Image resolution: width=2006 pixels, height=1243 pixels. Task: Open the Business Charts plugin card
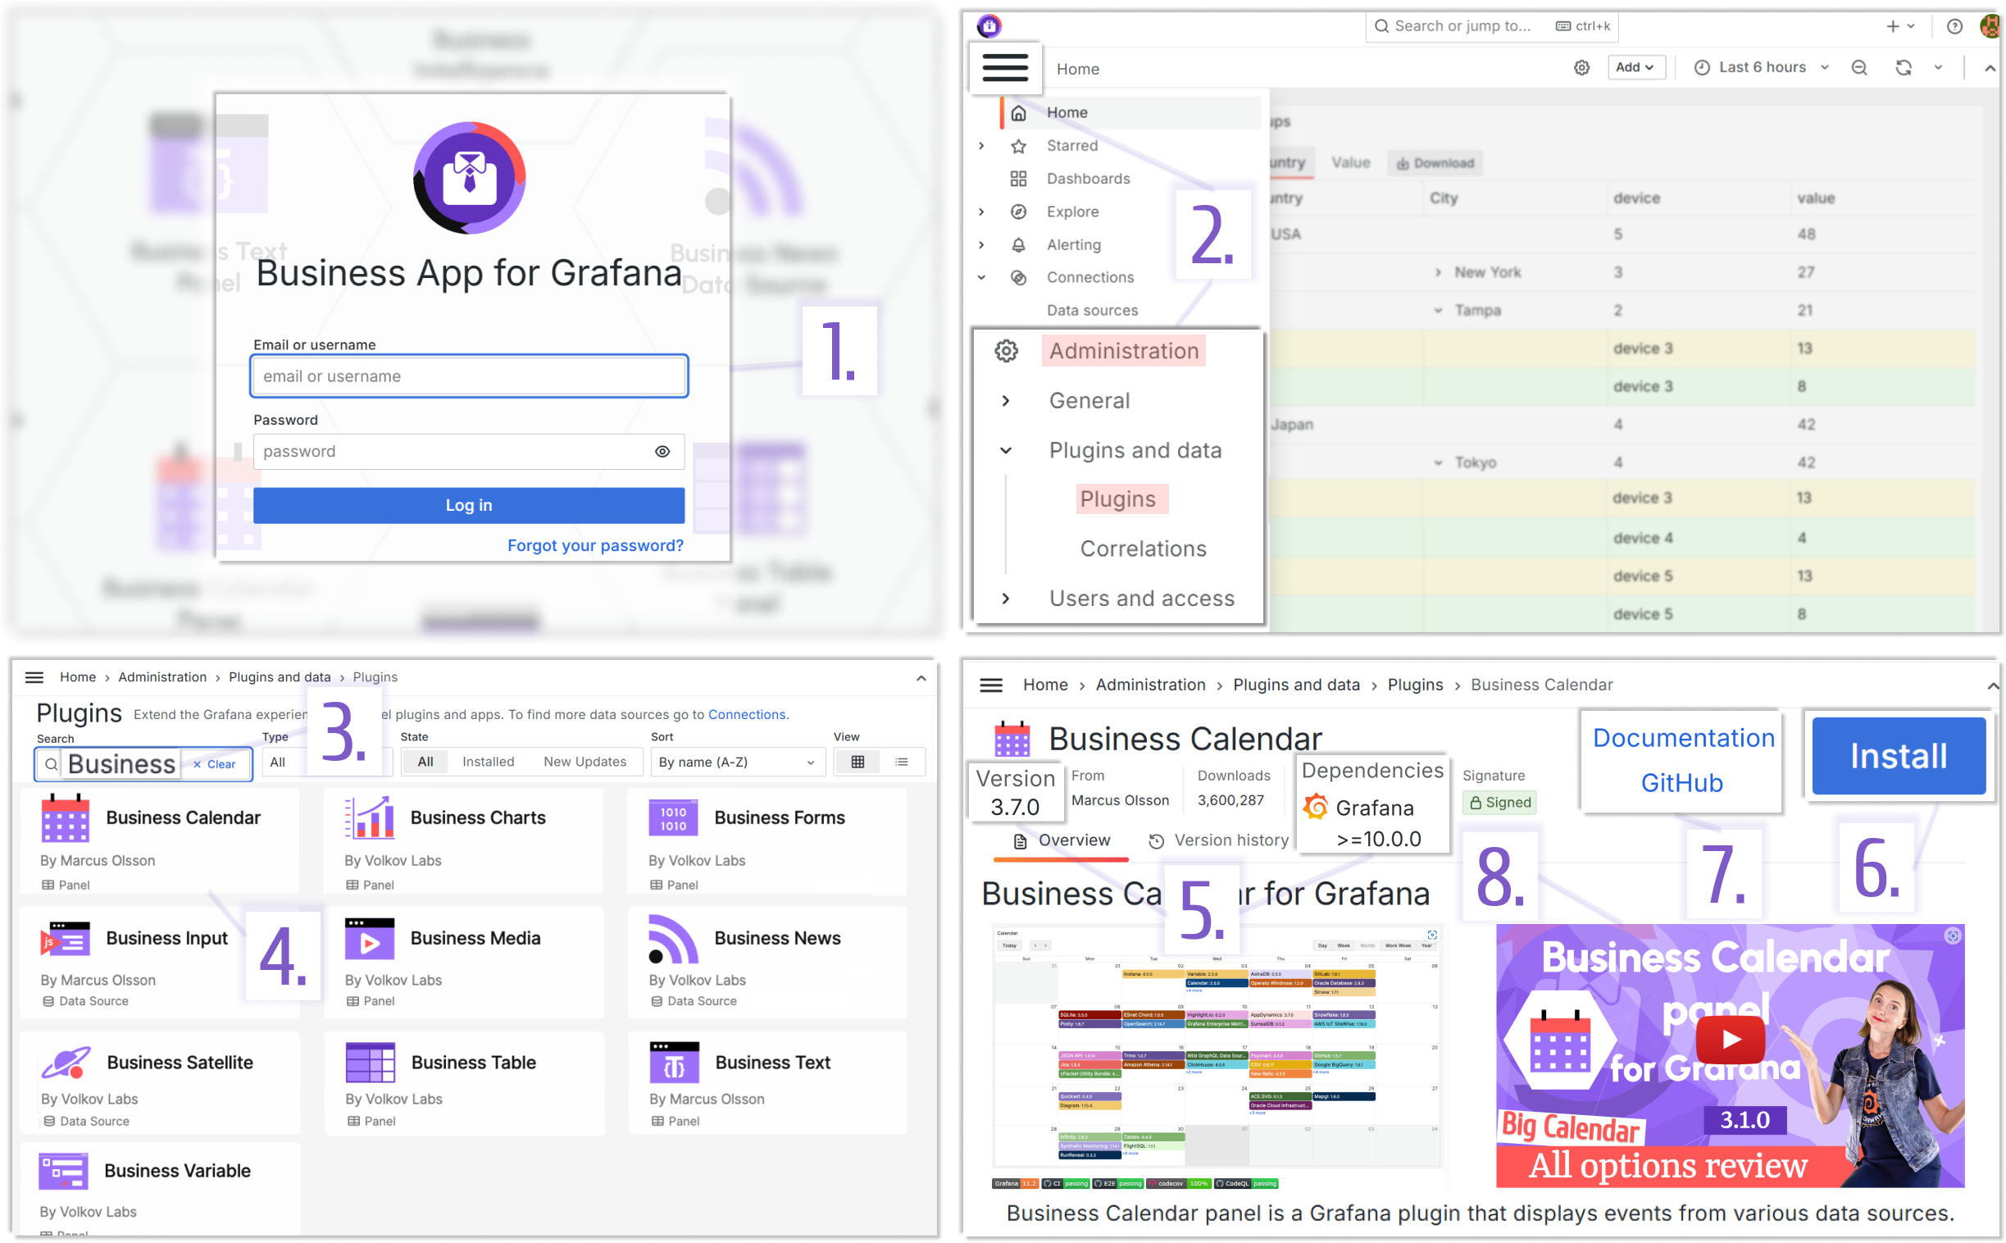click(463, 841)
